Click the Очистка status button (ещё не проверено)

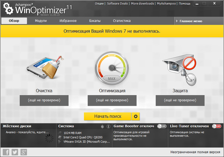point(44,101)
